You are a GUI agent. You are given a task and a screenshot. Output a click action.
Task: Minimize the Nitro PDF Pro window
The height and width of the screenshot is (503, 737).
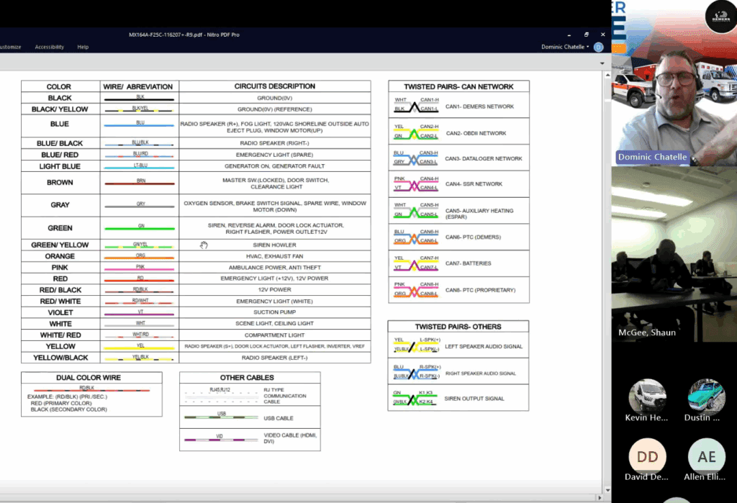click(569, 35)
